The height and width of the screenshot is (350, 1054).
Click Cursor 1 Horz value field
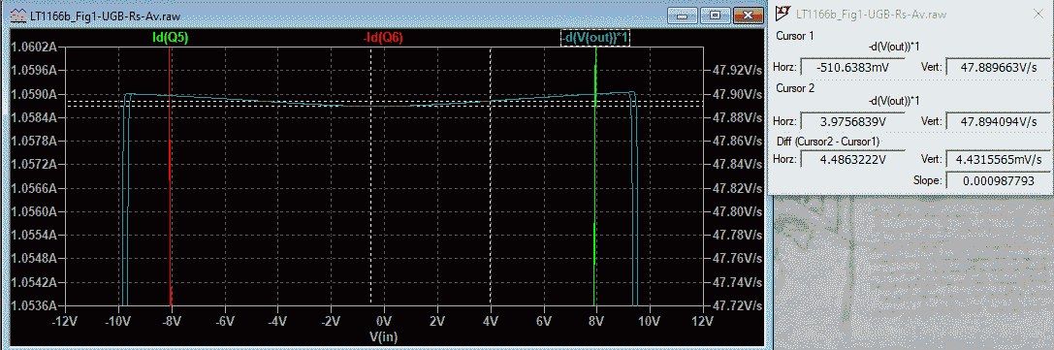(852, 67)
